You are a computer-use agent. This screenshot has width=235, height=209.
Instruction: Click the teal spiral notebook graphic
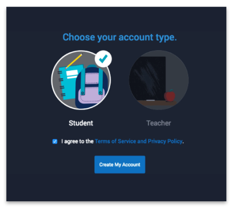coord(70,82)
